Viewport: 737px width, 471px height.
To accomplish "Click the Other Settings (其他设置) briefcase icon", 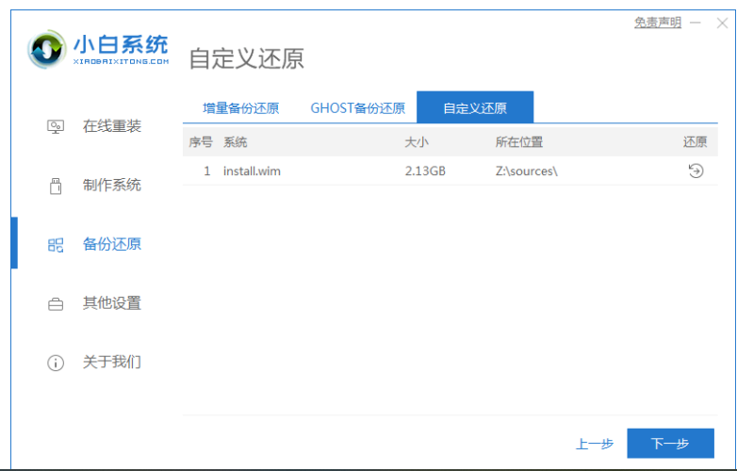I will 56,303.
